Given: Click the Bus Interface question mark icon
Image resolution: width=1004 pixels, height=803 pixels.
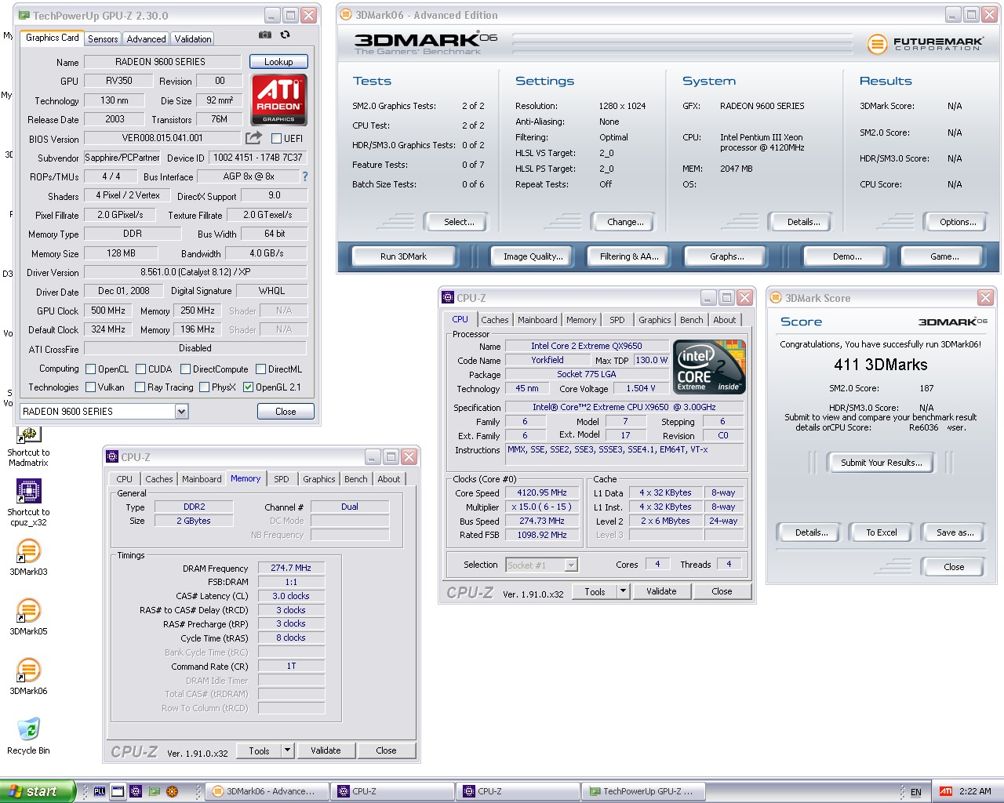Looking at the screenshot, I should [305, 176].
